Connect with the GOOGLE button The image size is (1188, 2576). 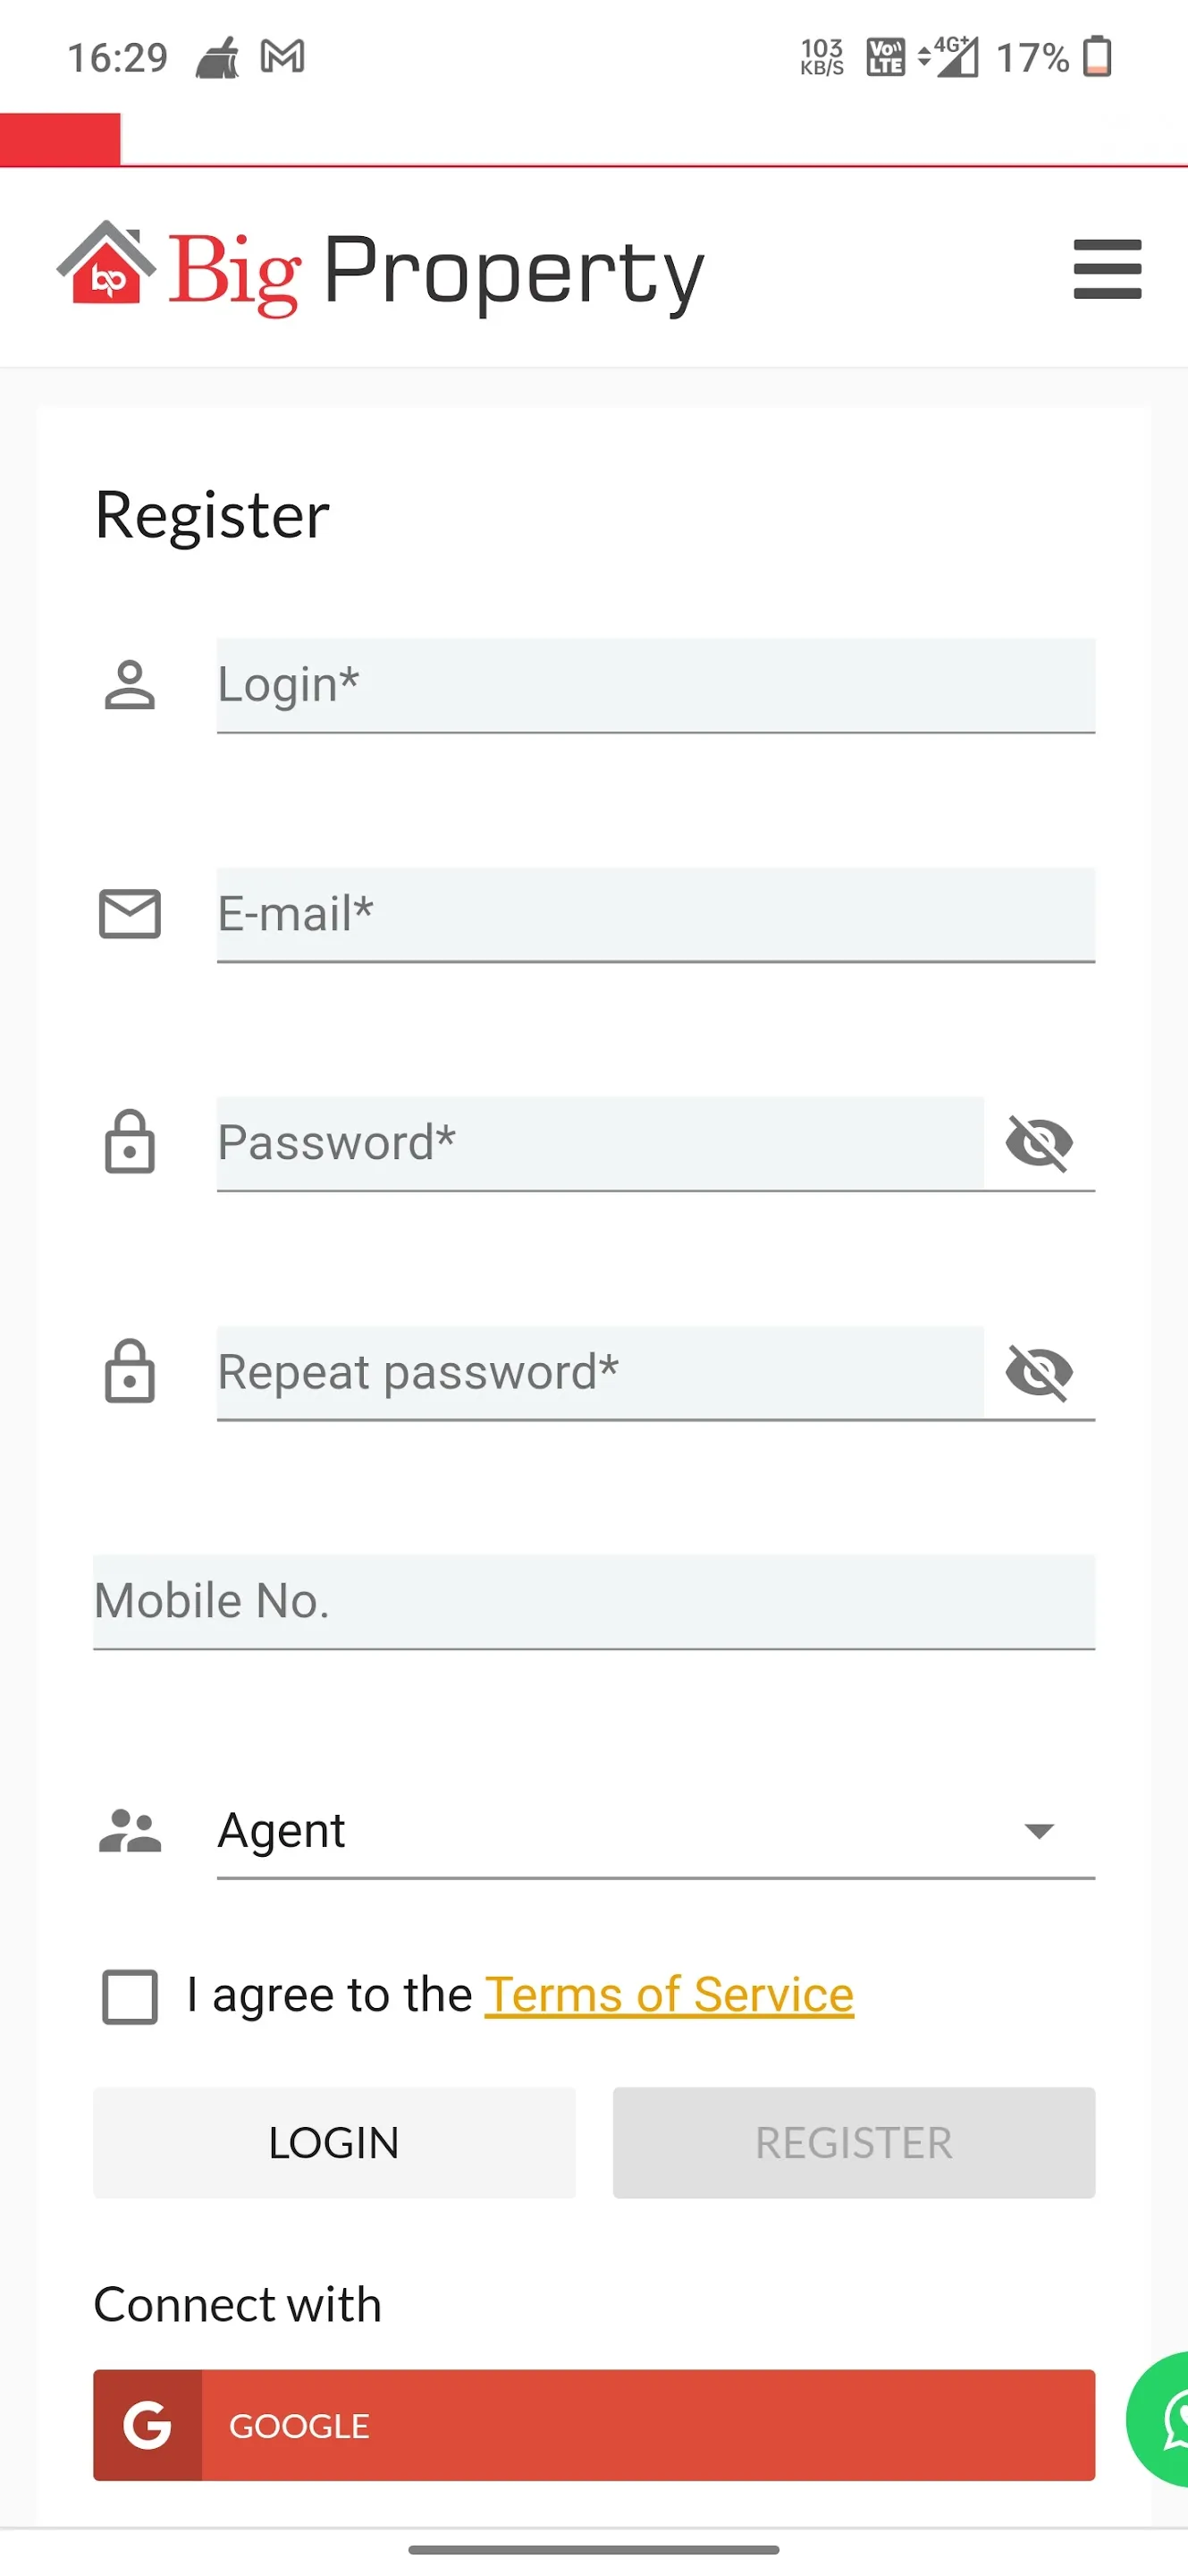click(594, 2425)
